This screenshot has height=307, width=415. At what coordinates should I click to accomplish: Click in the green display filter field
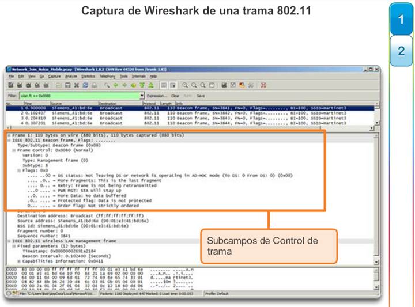pyautogui.click(x=80, y=96)
